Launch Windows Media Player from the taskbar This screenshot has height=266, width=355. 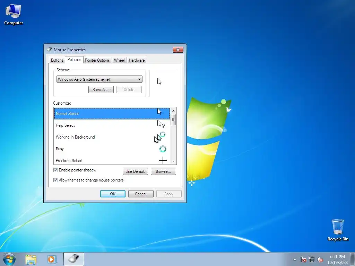click(x=51, y=259)
